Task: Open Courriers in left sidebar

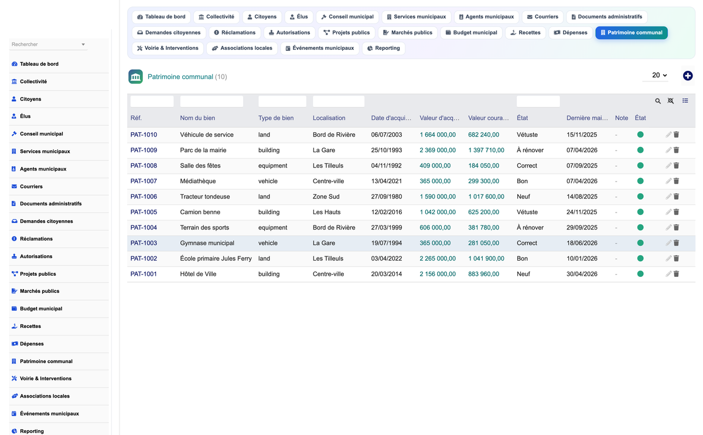Action: (x=31, y=186)
